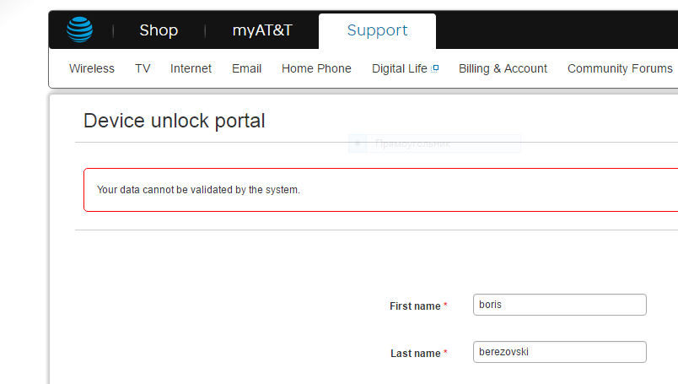Go to Community Forums
Screen dimensions: 678x384
point(620,68)
